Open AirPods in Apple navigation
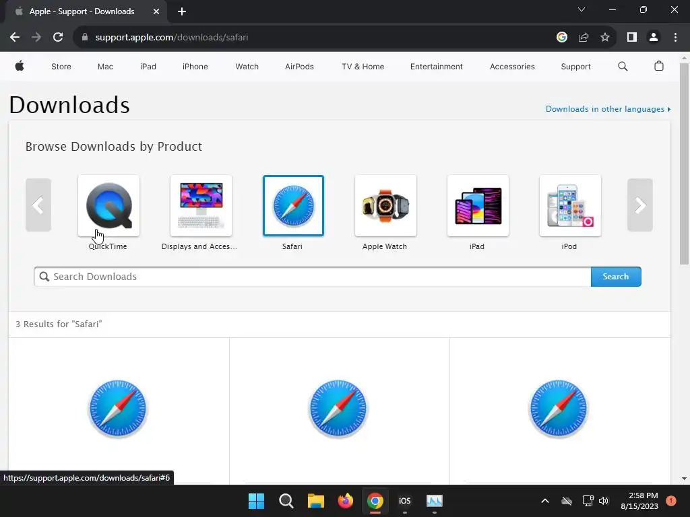 299,67
